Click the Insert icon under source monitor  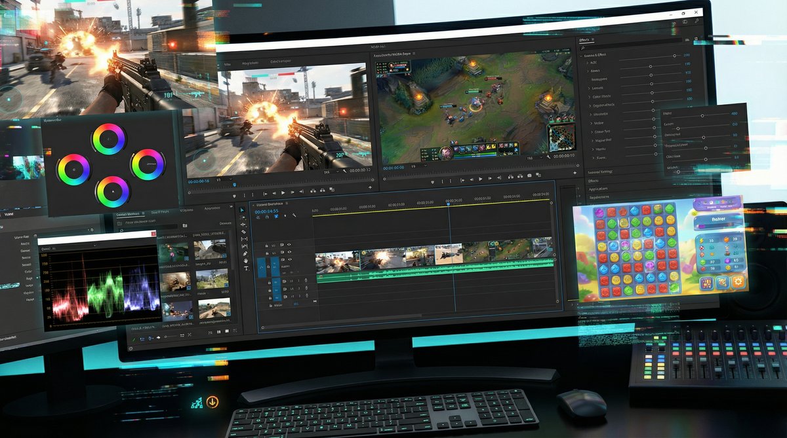click(313, 191)
